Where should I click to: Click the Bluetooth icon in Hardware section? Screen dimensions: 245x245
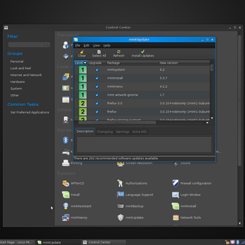(x=66, y=140)
